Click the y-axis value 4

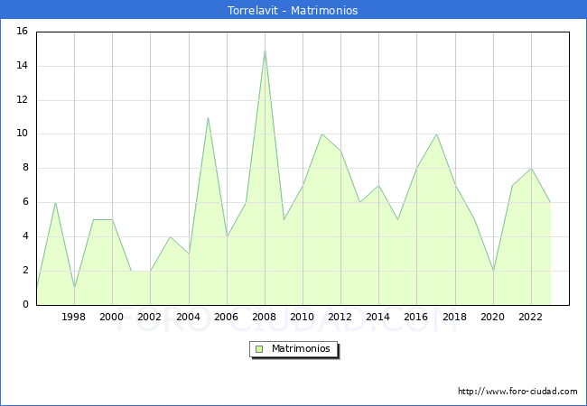[25, 235]
